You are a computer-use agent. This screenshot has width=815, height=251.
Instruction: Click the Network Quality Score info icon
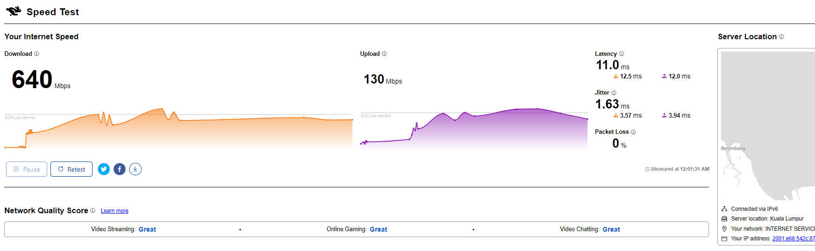click(93, 211)
